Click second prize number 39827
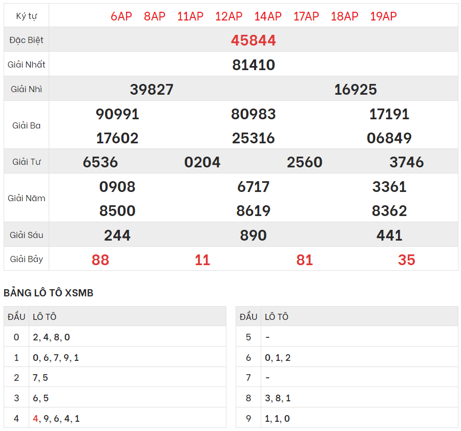 point(152,90)
